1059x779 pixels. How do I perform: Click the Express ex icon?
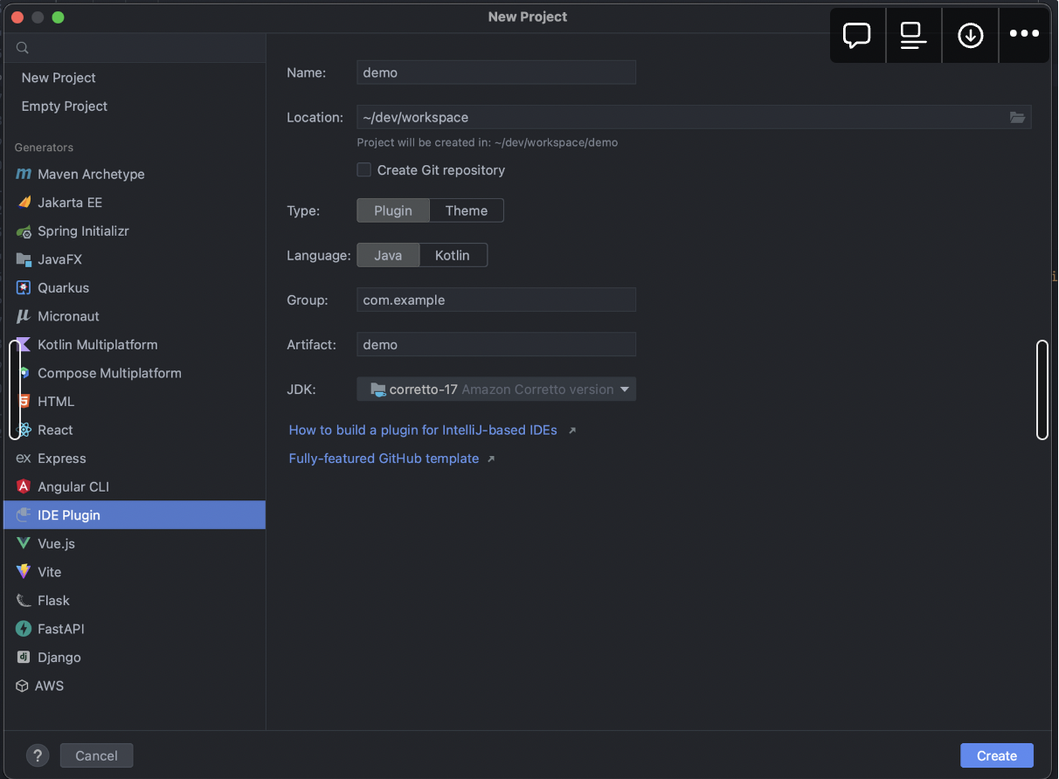(x=24, y=458)
